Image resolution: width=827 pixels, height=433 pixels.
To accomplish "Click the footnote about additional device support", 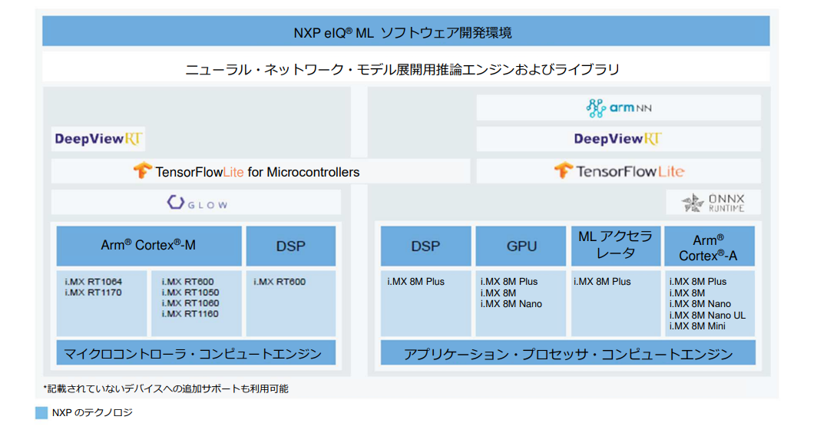I will point(166,388).
